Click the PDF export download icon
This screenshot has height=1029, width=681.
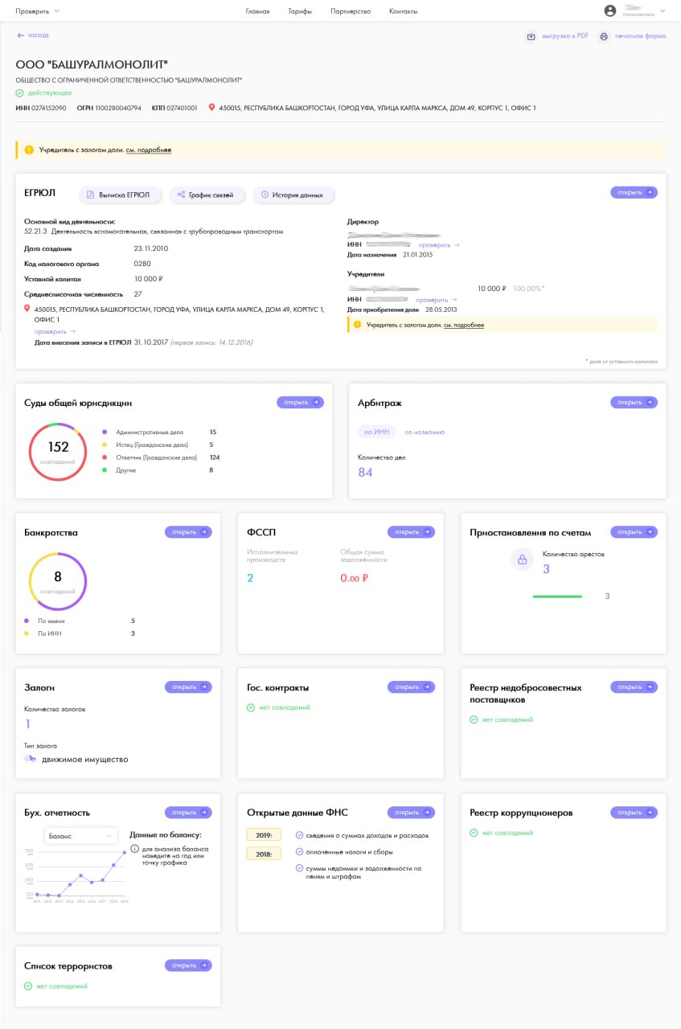tap(531, 36)
